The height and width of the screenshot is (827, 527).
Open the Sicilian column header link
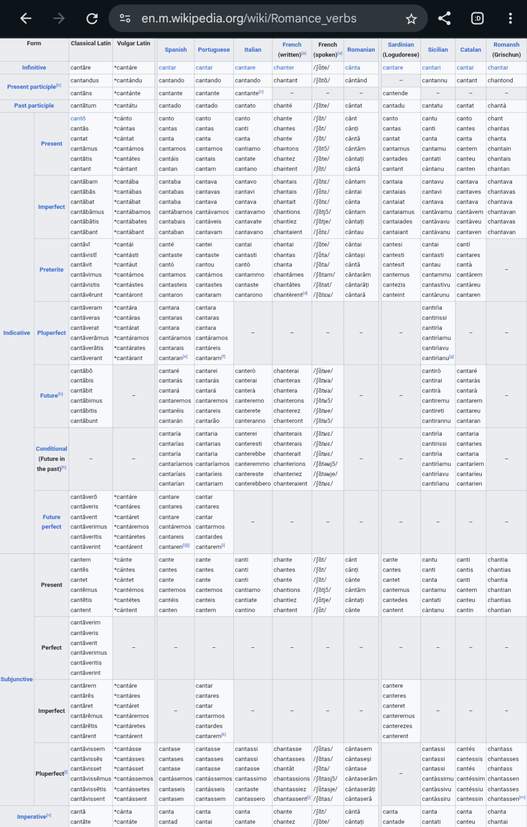(x=438, y=49)
